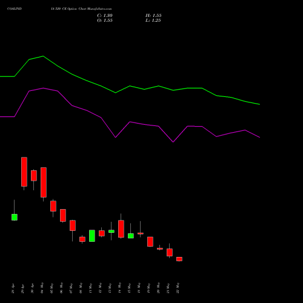The height and width of the screenshot is (303, 303).
Task: Click the small red candle above 08 May
Action: 82,239
